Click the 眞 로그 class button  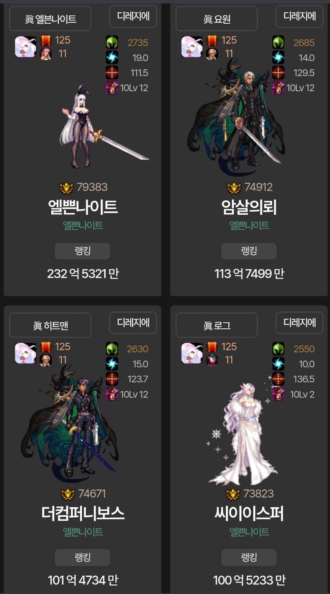(216, 325)
